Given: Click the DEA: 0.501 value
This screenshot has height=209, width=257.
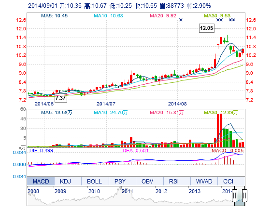Looking at the screenshot, I should point(136,151).
